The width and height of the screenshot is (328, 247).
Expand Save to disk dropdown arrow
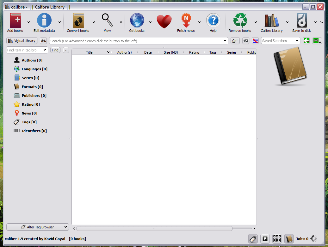(315, 22)
